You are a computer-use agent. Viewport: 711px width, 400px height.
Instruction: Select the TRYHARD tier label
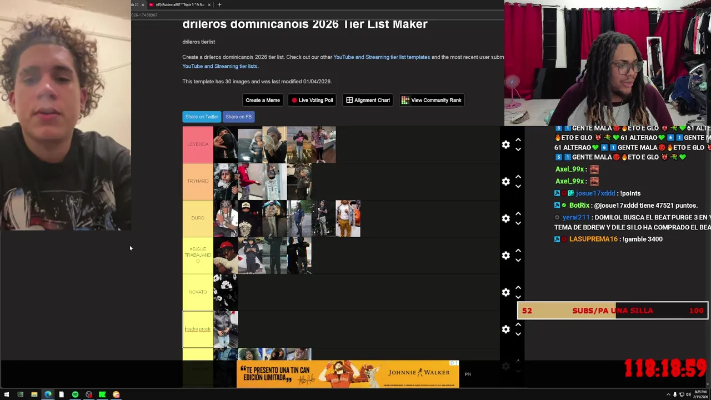point(198,182)
